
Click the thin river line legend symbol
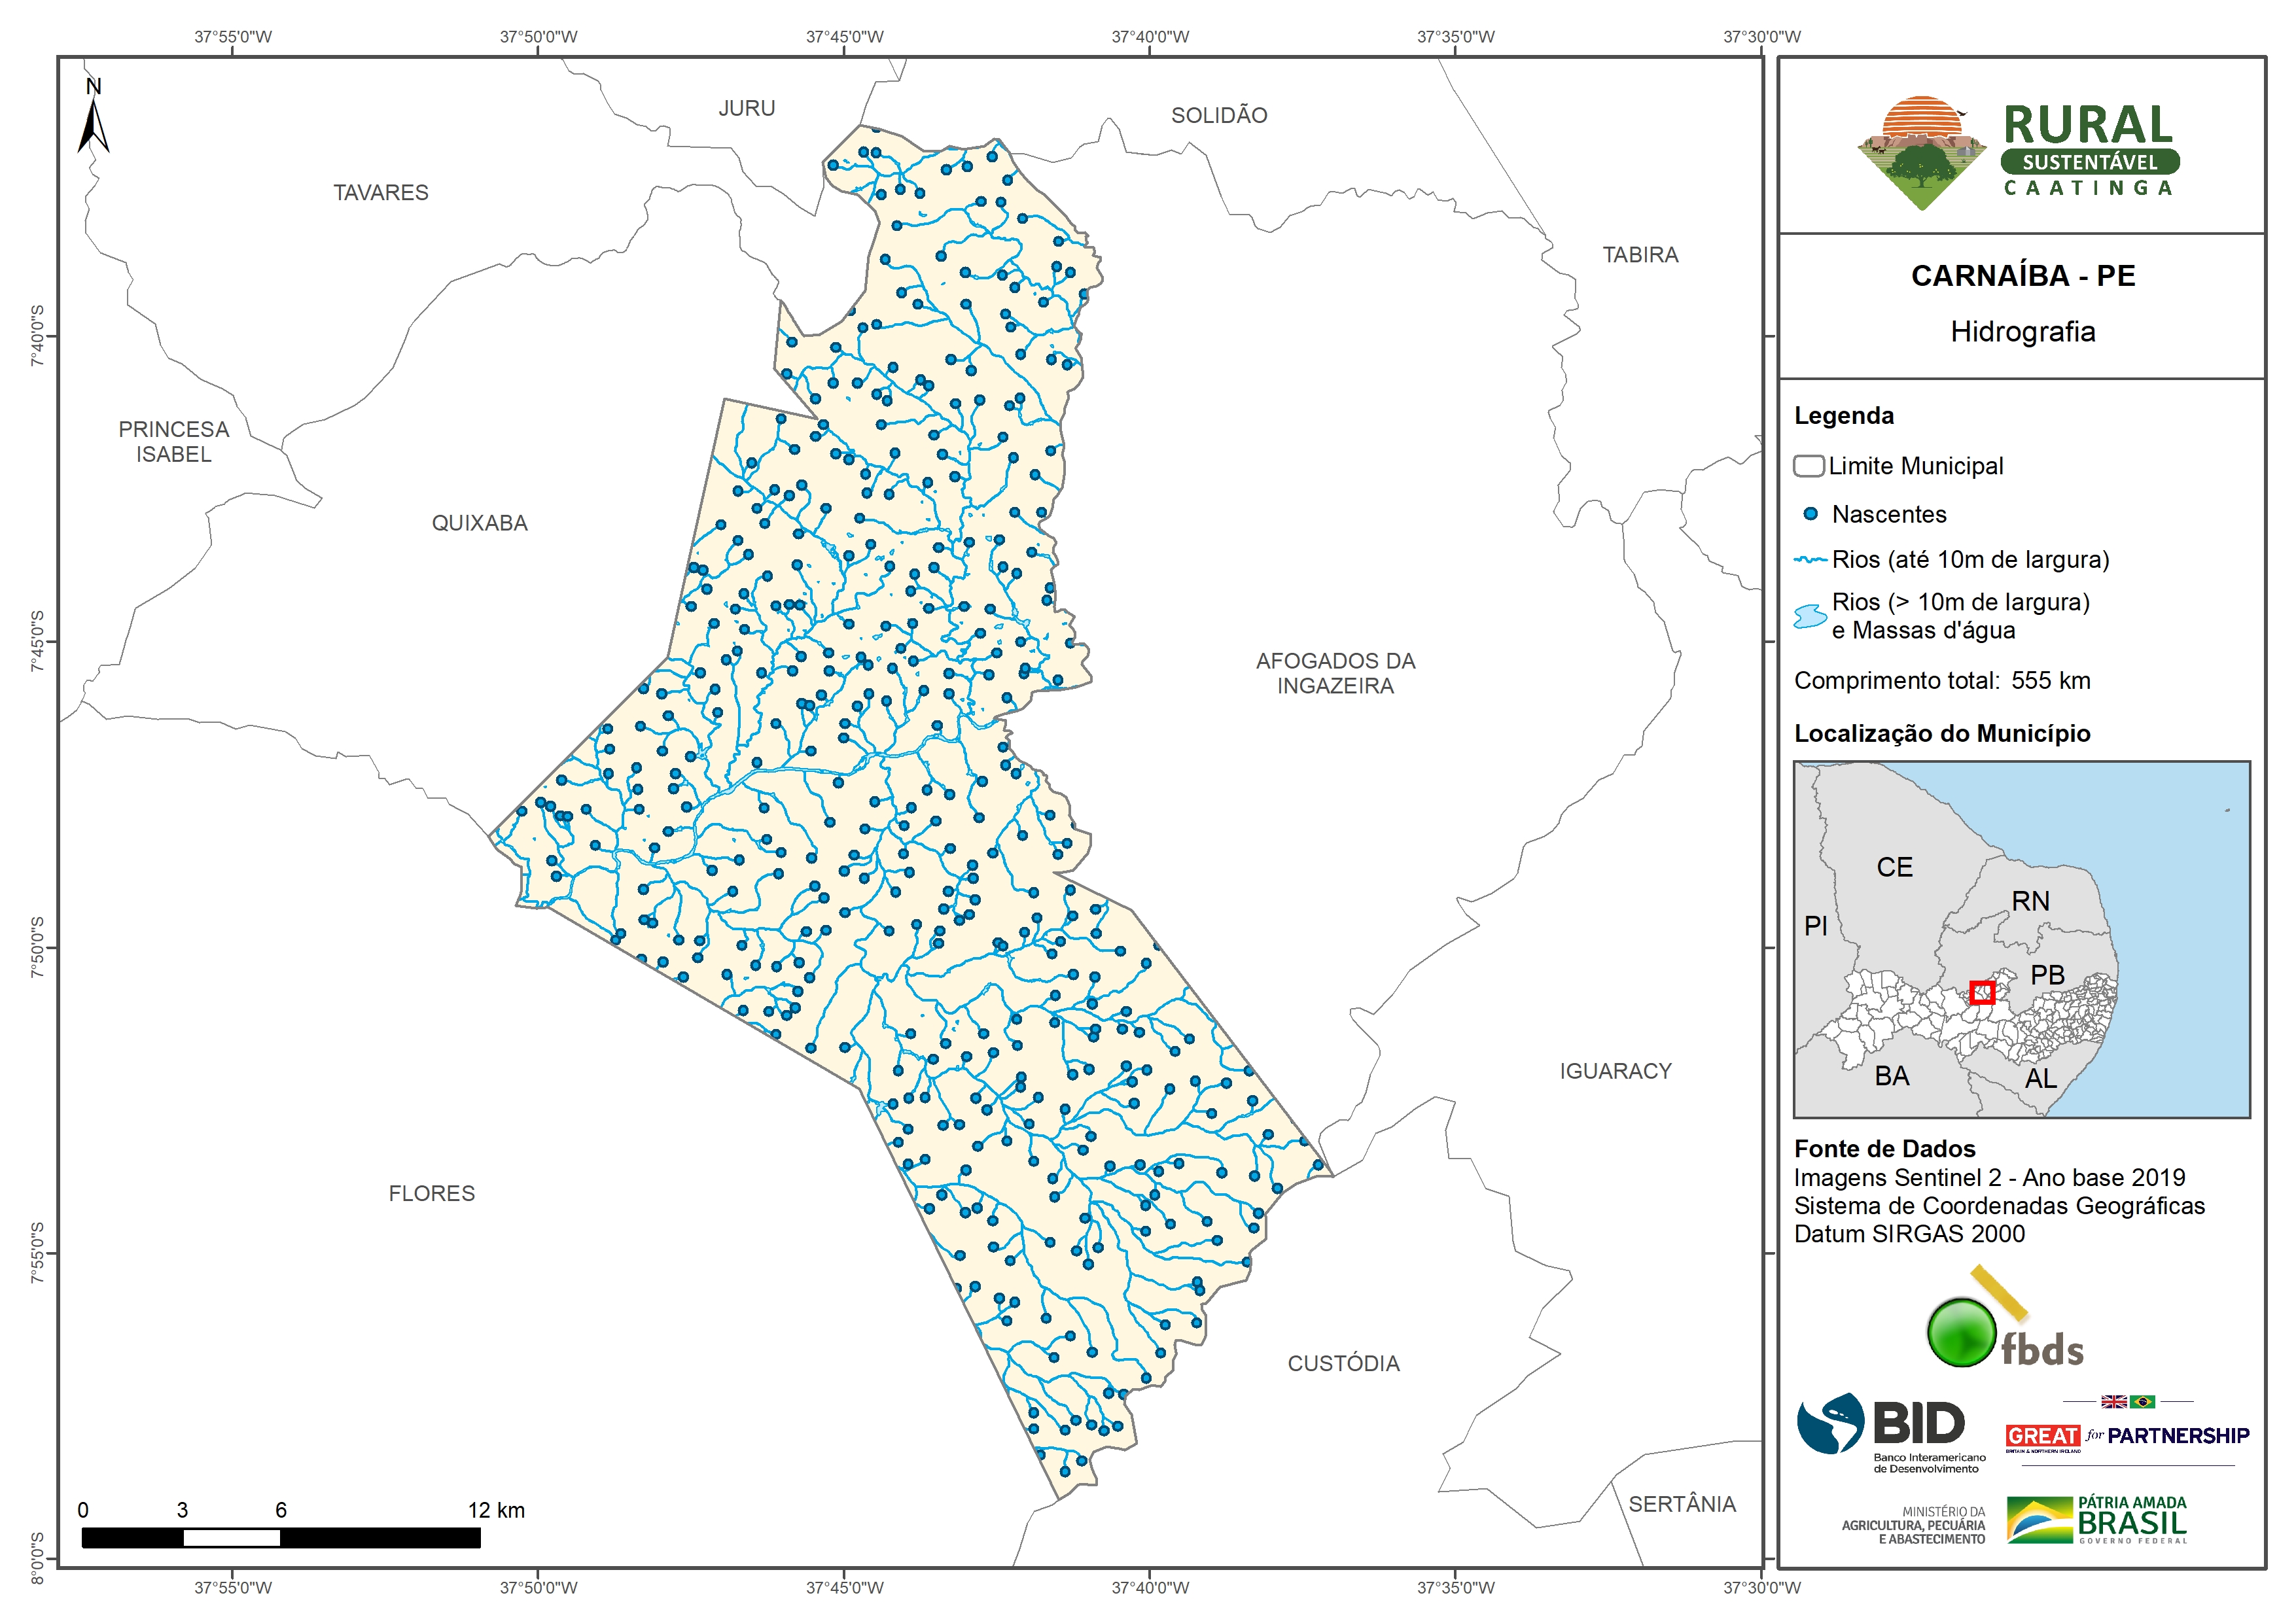1810,560
